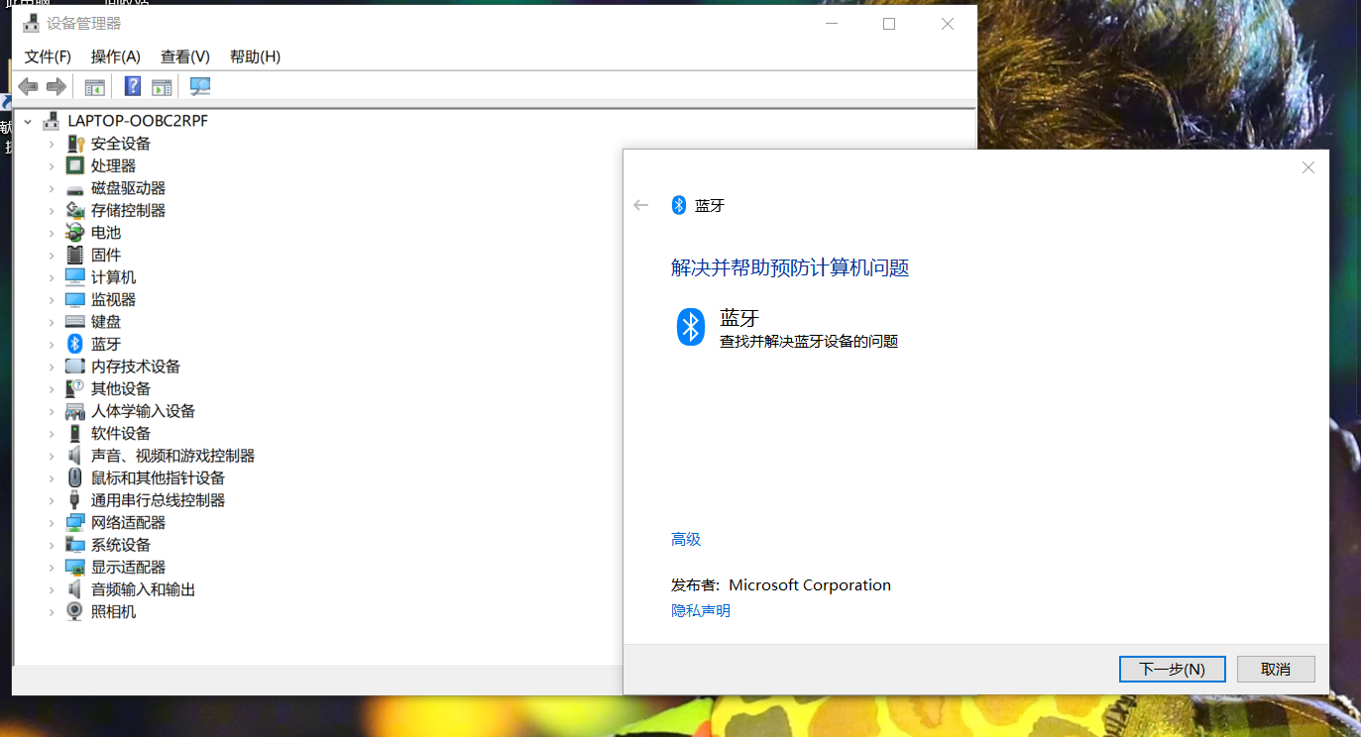Select the 计算机 tree row label
Screen dimensions: 1361x737
[x=113, y=277]
